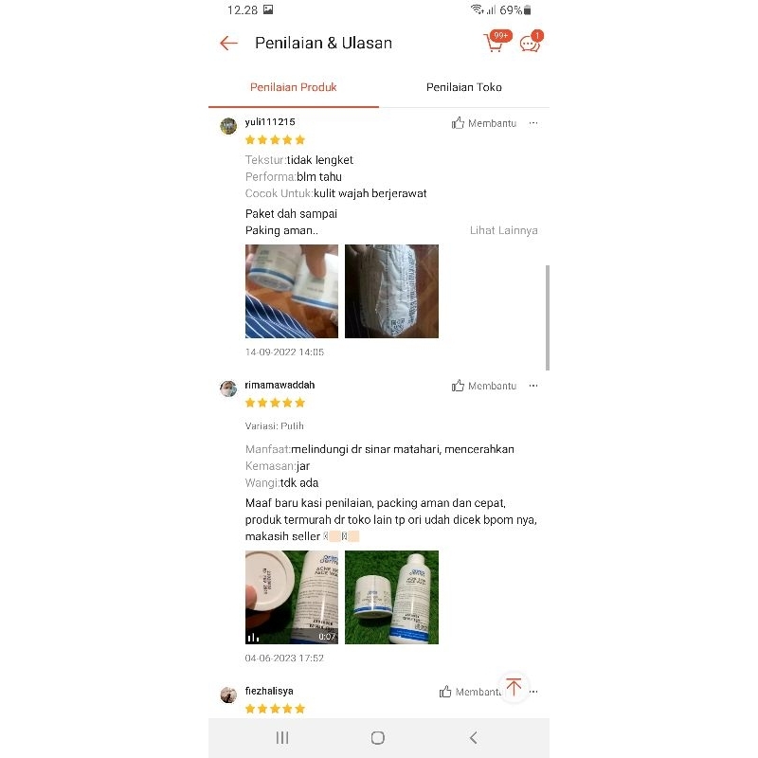This screenshot has height=758, width=758.
Task: Open more options for yuli111215's review
Action: coord(533,123)
